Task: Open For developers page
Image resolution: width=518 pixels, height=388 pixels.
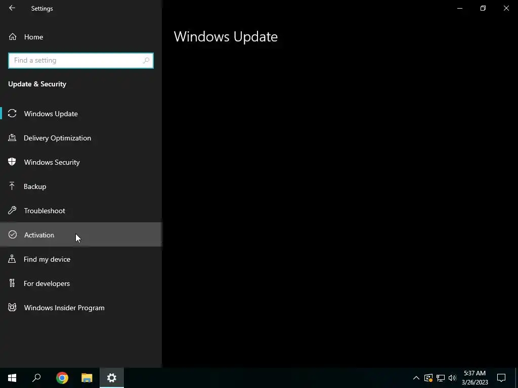Action: pos(81,283)
